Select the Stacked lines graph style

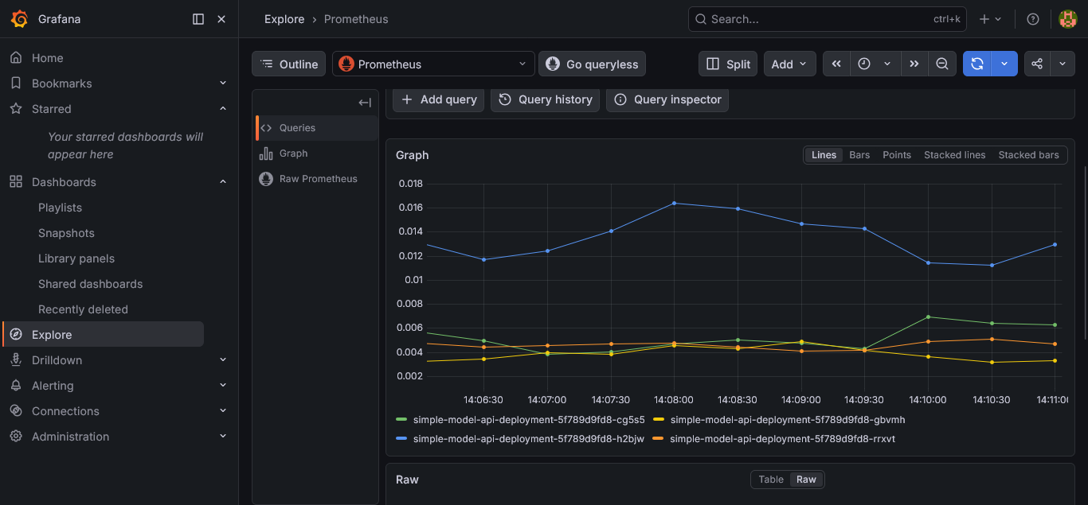pyautogui.click(x=954, y=155)
